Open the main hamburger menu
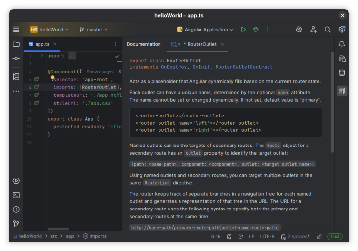Screen dimensions: 358x251 (16, 30)
